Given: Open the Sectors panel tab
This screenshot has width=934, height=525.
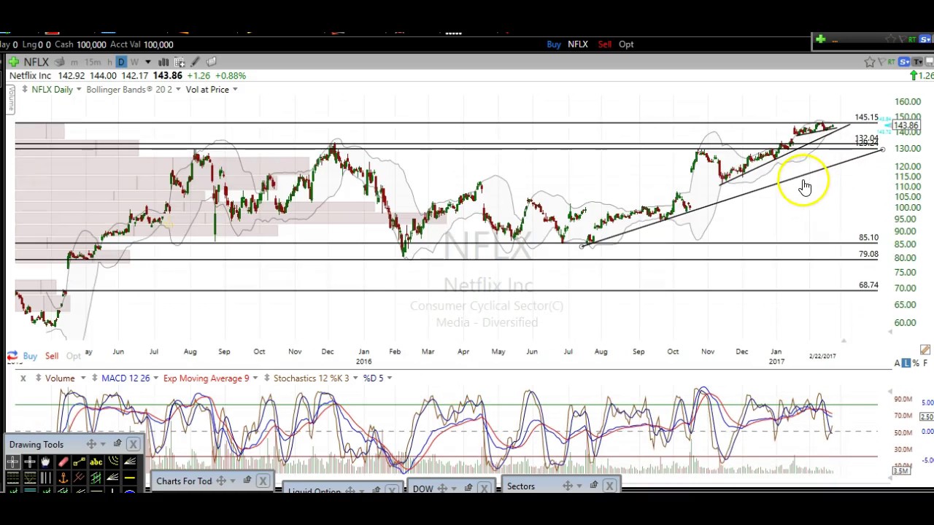Looking at the screenshot, I should pyautogui.click(x=520, y=486).
